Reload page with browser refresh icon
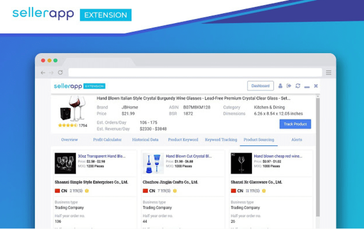 click(x=60, y=72)
